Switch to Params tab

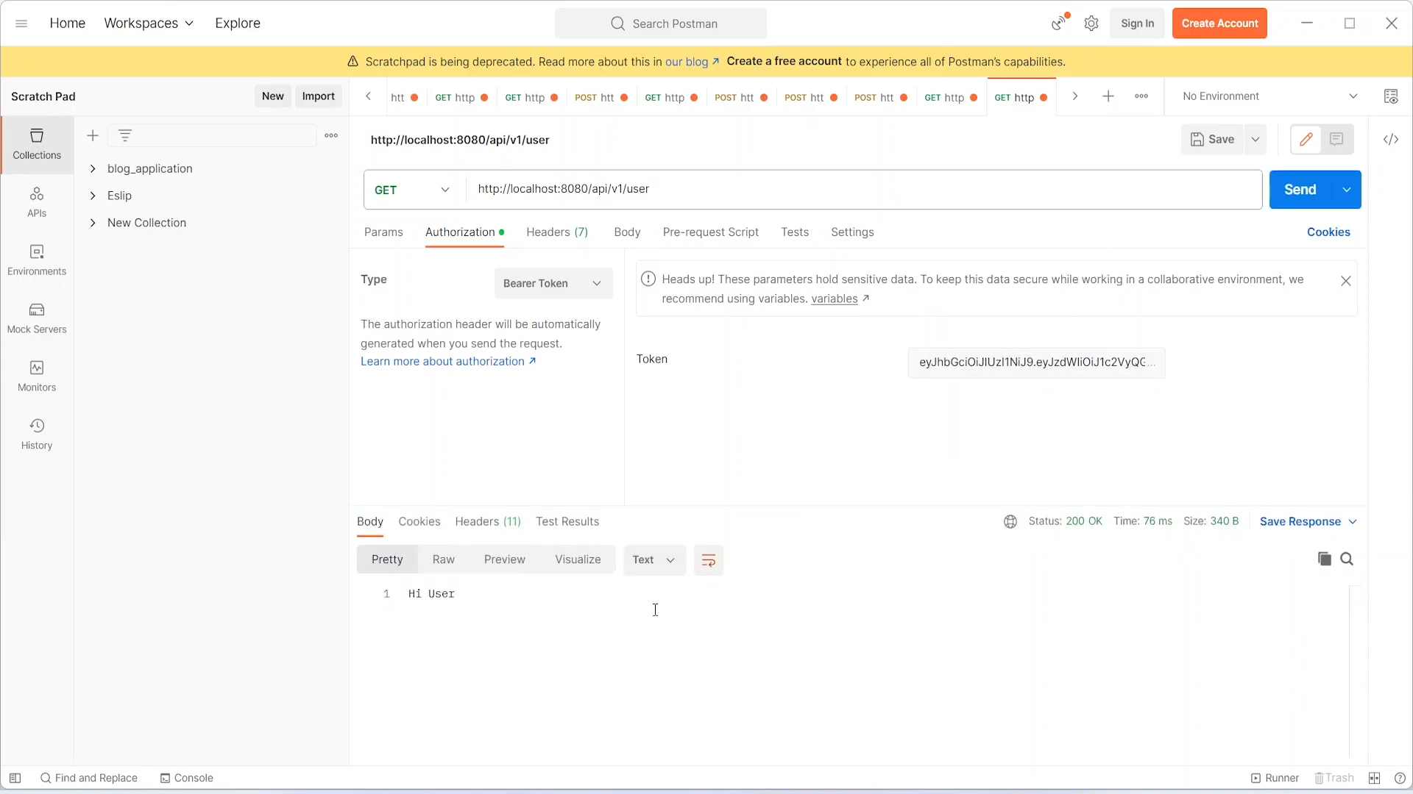(383, 232)
